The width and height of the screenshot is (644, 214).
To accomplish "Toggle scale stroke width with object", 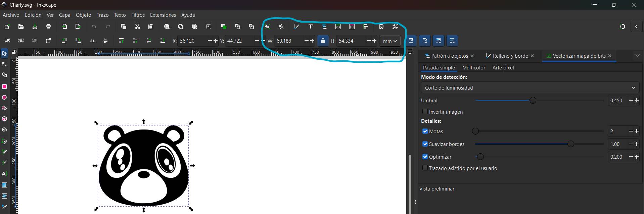I will 411,41.
